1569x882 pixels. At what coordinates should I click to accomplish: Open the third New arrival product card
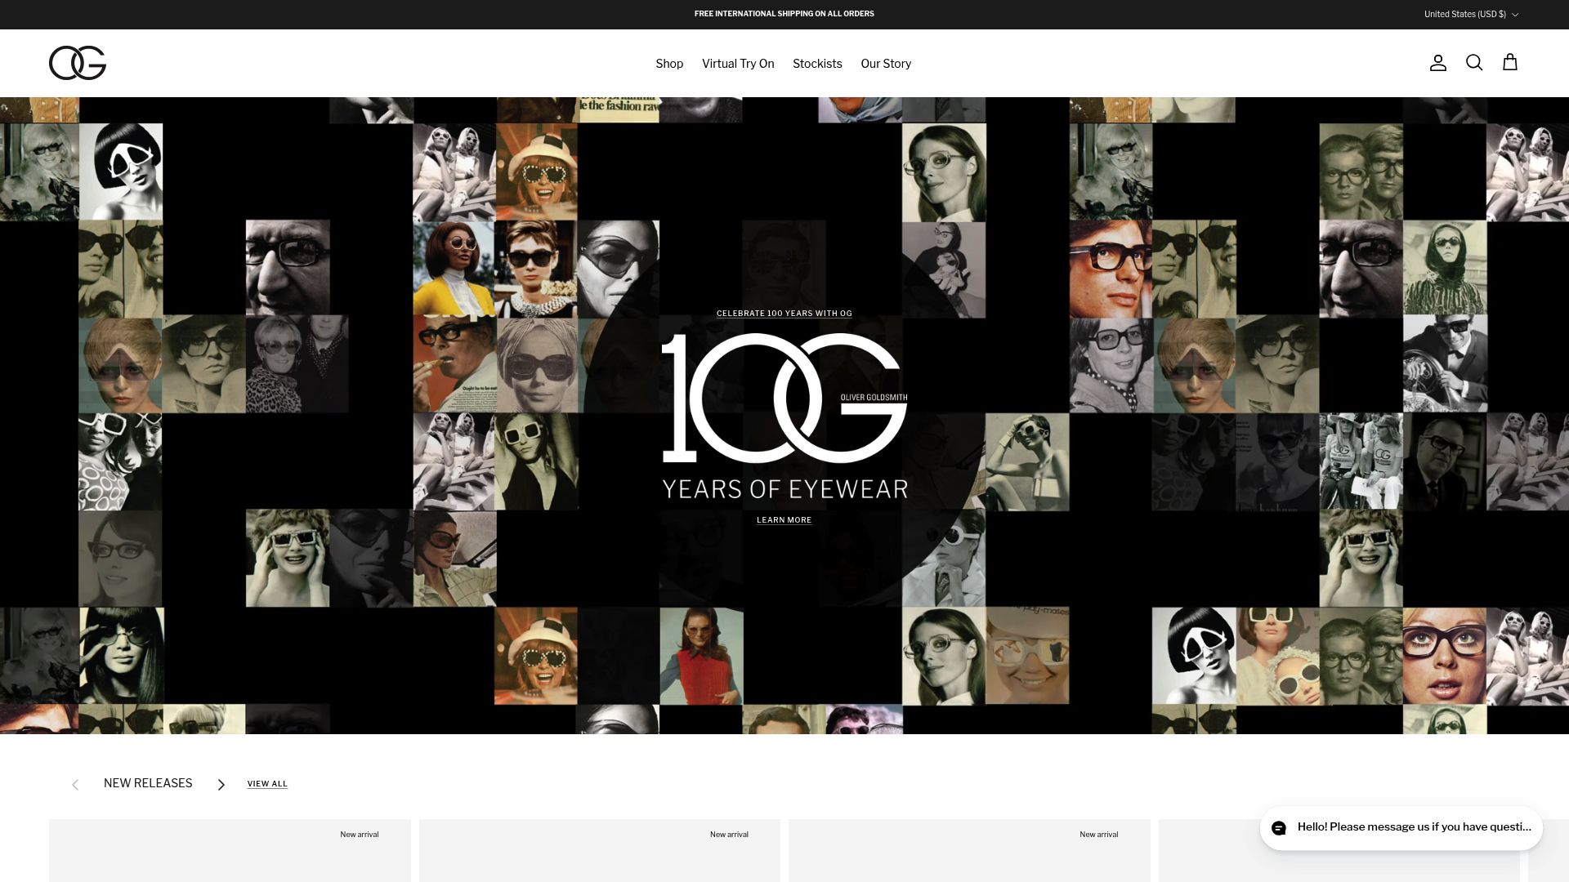coord(969,850)
